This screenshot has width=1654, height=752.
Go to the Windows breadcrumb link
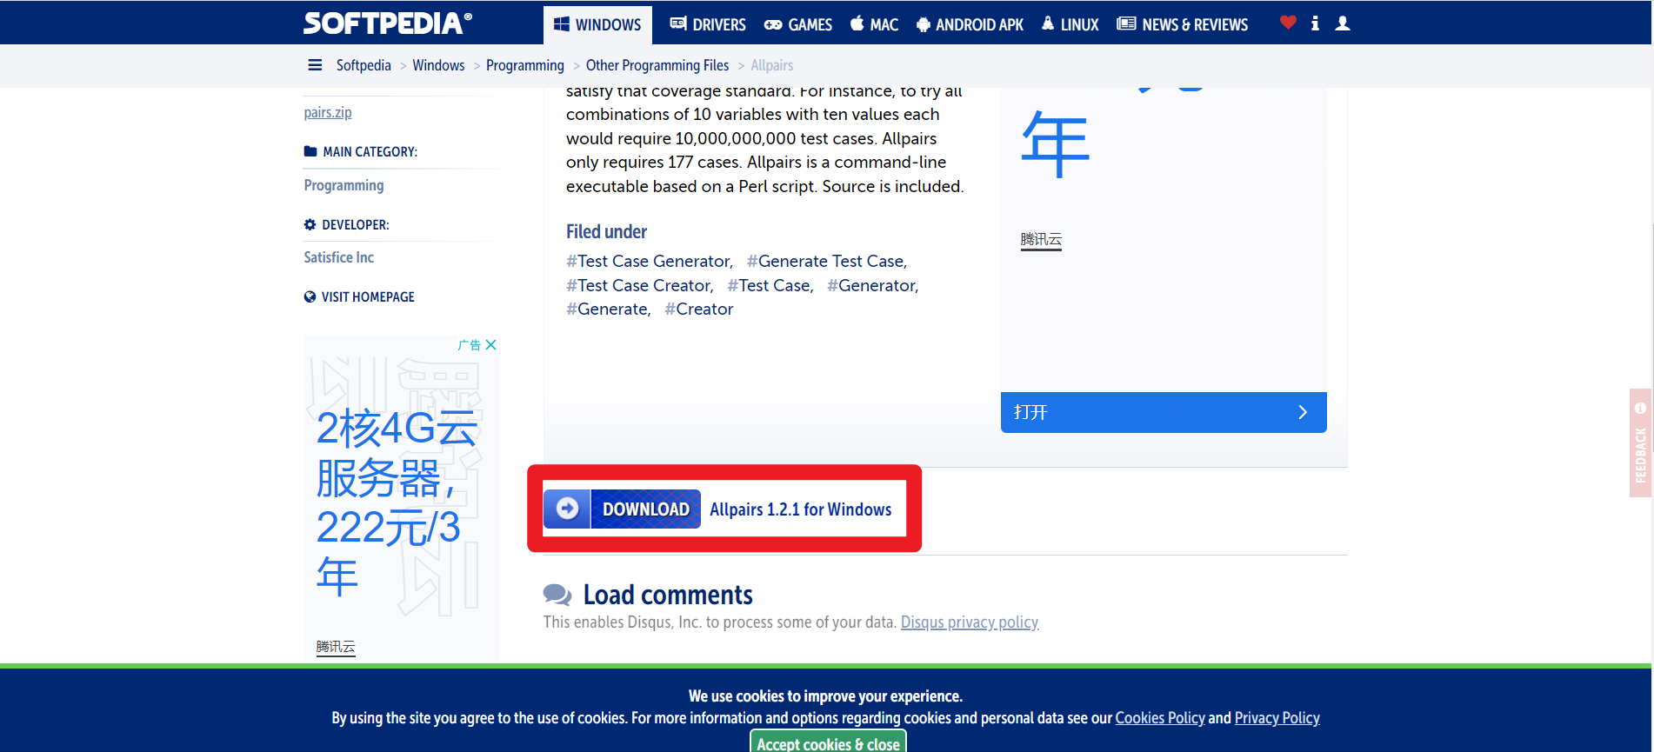tap(438, 65)
